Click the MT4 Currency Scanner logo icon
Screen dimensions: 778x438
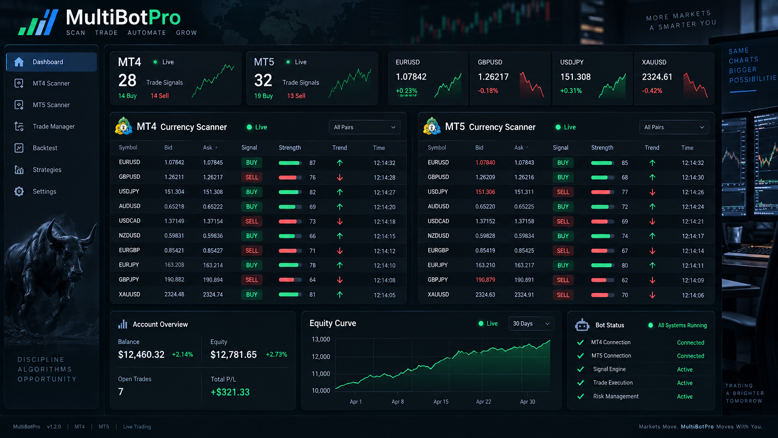[x=124, y=126]
